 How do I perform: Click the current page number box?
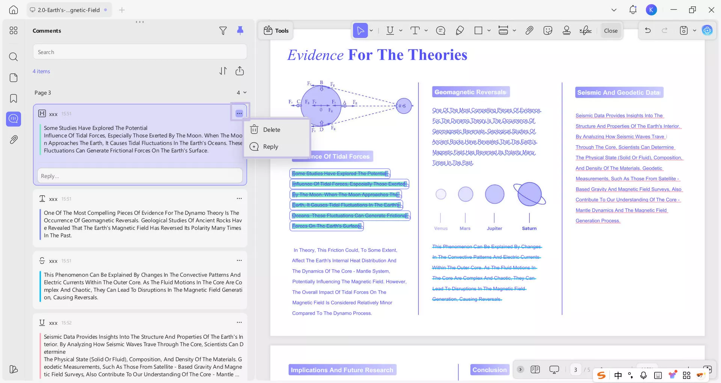point(575,369)
